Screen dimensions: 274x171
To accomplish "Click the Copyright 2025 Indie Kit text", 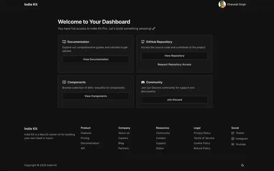I will tap(40, 165).
